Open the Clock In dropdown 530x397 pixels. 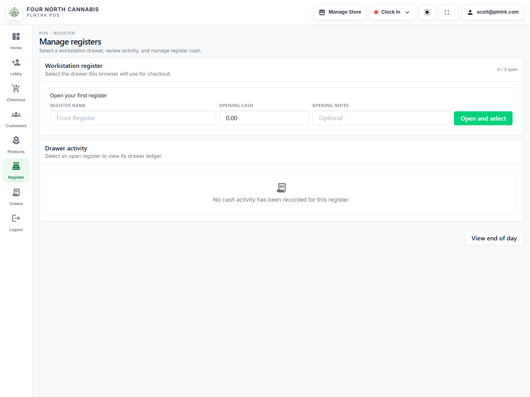tap(393, 12)
